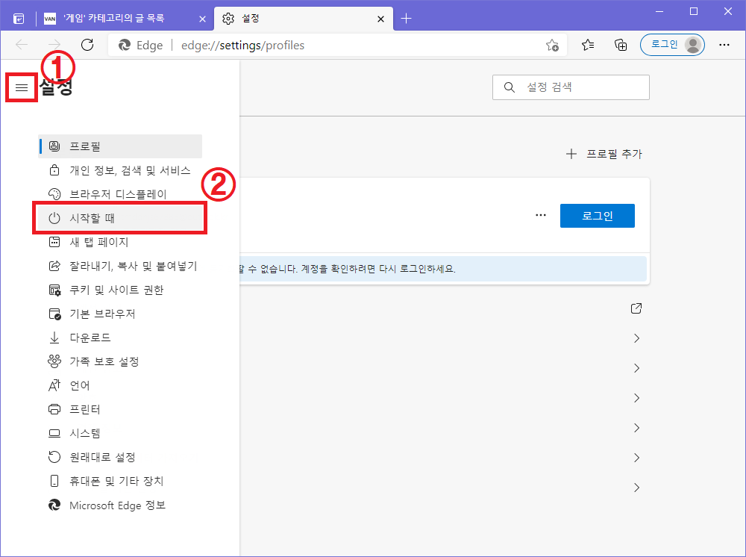Expand the fifth chevron row in profile list

[x=636, y=458]
